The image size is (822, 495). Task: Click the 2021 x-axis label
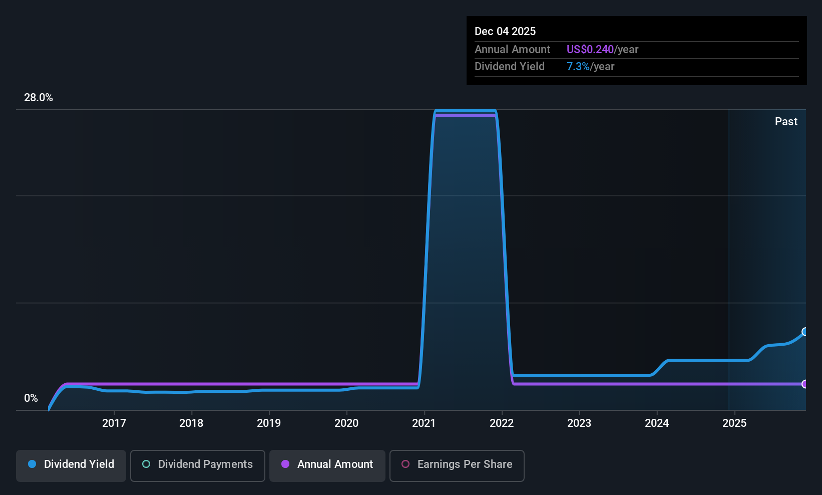[424, 423]
